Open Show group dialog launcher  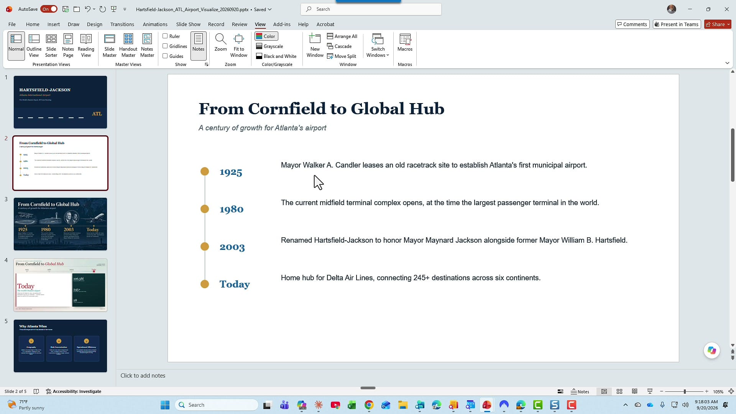tap(207, 64)
